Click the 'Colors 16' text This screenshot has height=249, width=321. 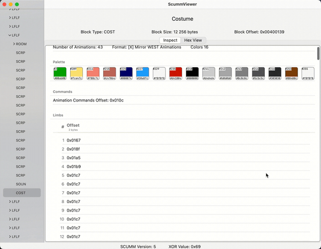pyautogui.click(x=200, y=47)
